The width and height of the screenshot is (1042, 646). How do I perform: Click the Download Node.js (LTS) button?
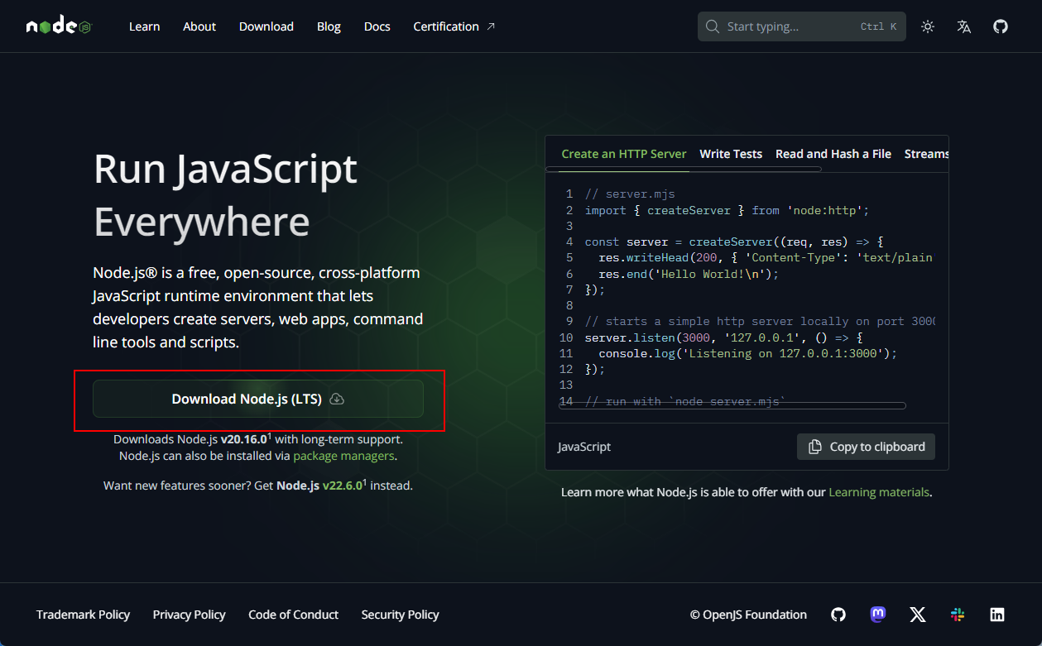point(258,399)
